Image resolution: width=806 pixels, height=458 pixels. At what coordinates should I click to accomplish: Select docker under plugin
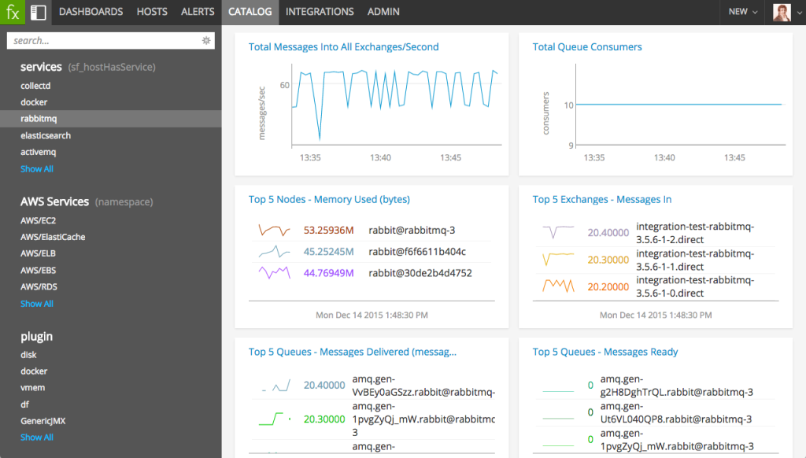[x=34, y=371]
